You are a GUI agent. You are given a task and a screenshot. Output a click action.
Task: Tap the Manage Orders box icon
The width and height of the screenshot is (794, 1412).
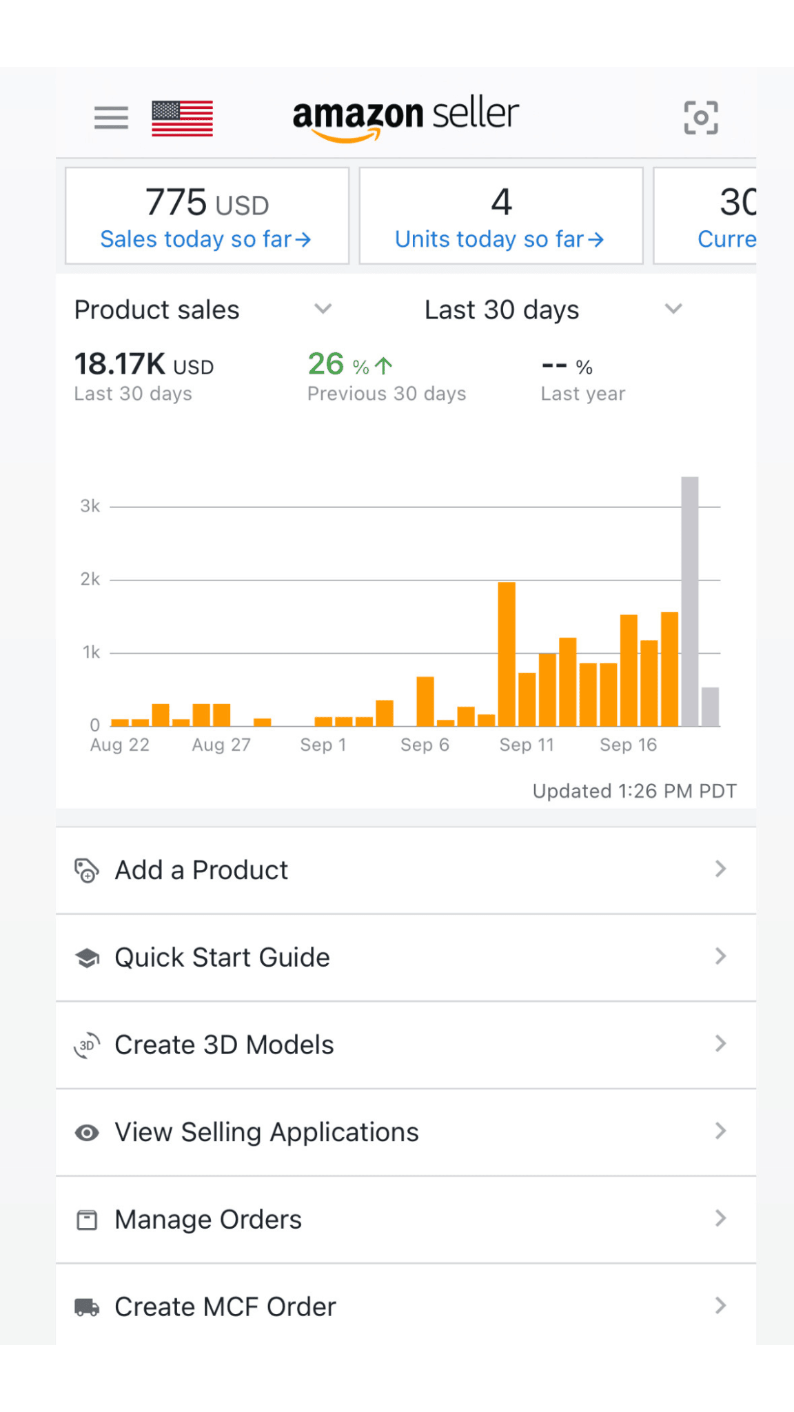click(x=87, y=1220)
